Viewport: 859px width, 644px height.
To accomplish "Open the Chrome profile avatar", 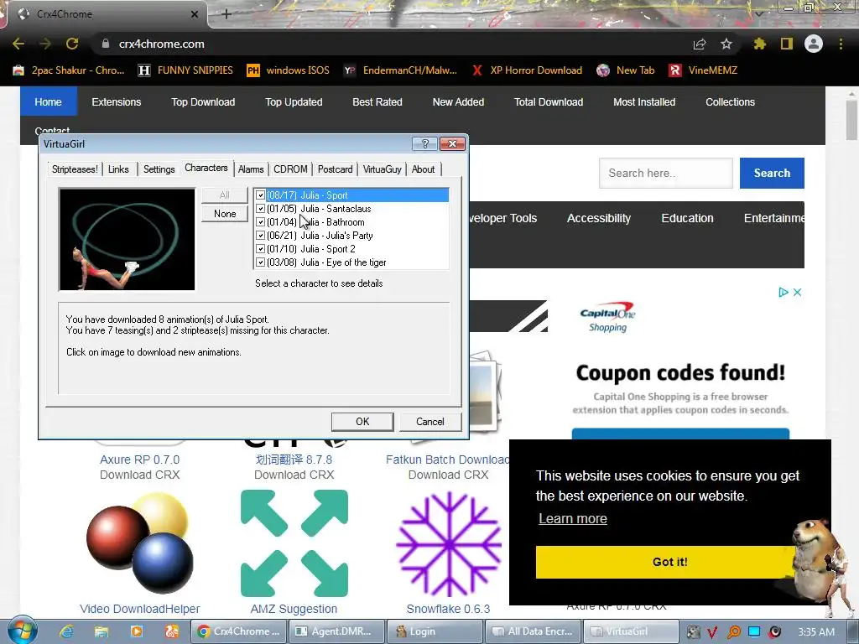I will click(x=814, y=44).
